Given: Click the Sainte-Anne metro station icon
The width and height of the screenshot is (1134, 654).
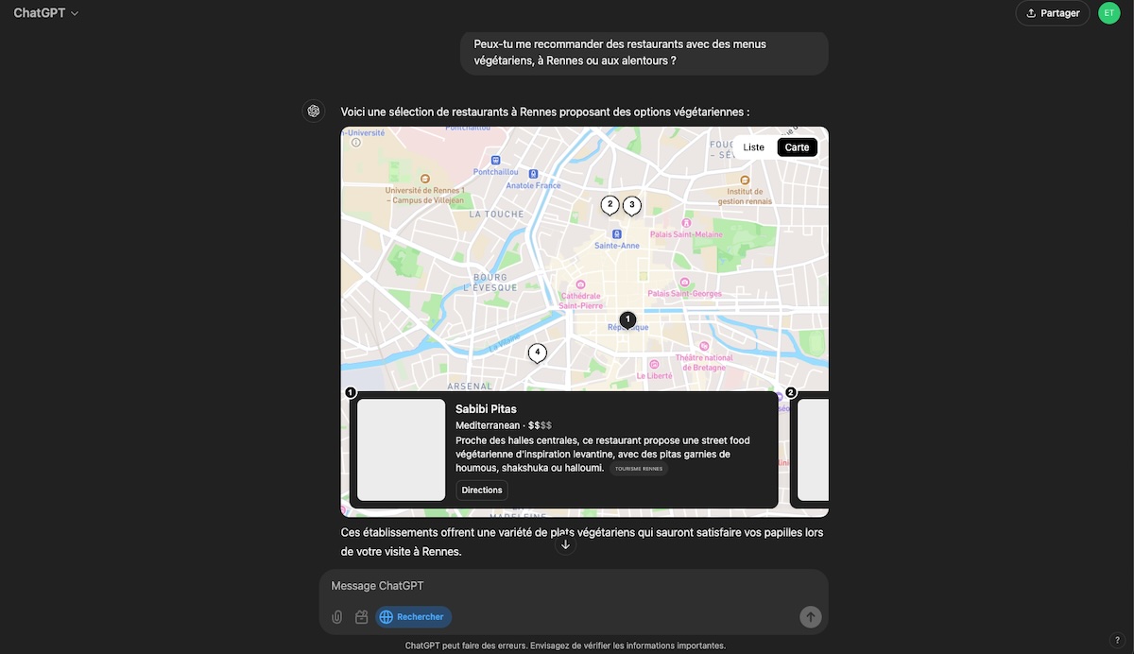Looking at the screenshot, I should (616, 233).
